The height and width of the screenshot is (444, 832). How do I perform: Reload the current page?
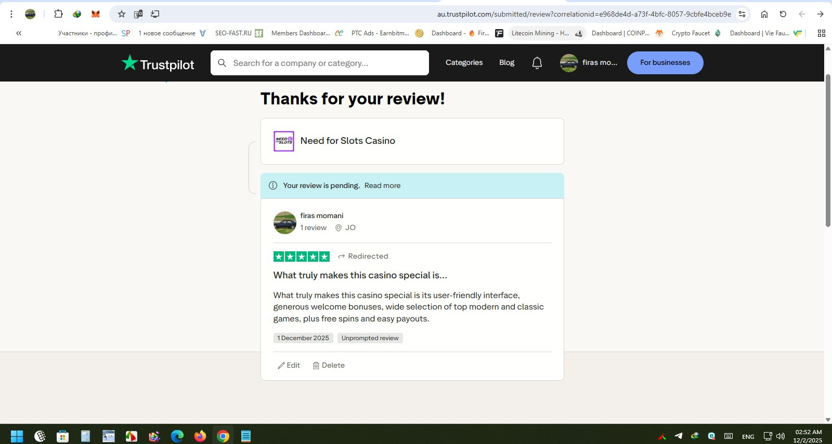(783, 14)
